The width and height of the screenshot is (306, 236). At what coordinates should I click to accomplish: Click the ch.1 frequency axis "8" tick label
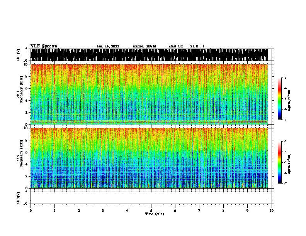click(27, 76)
